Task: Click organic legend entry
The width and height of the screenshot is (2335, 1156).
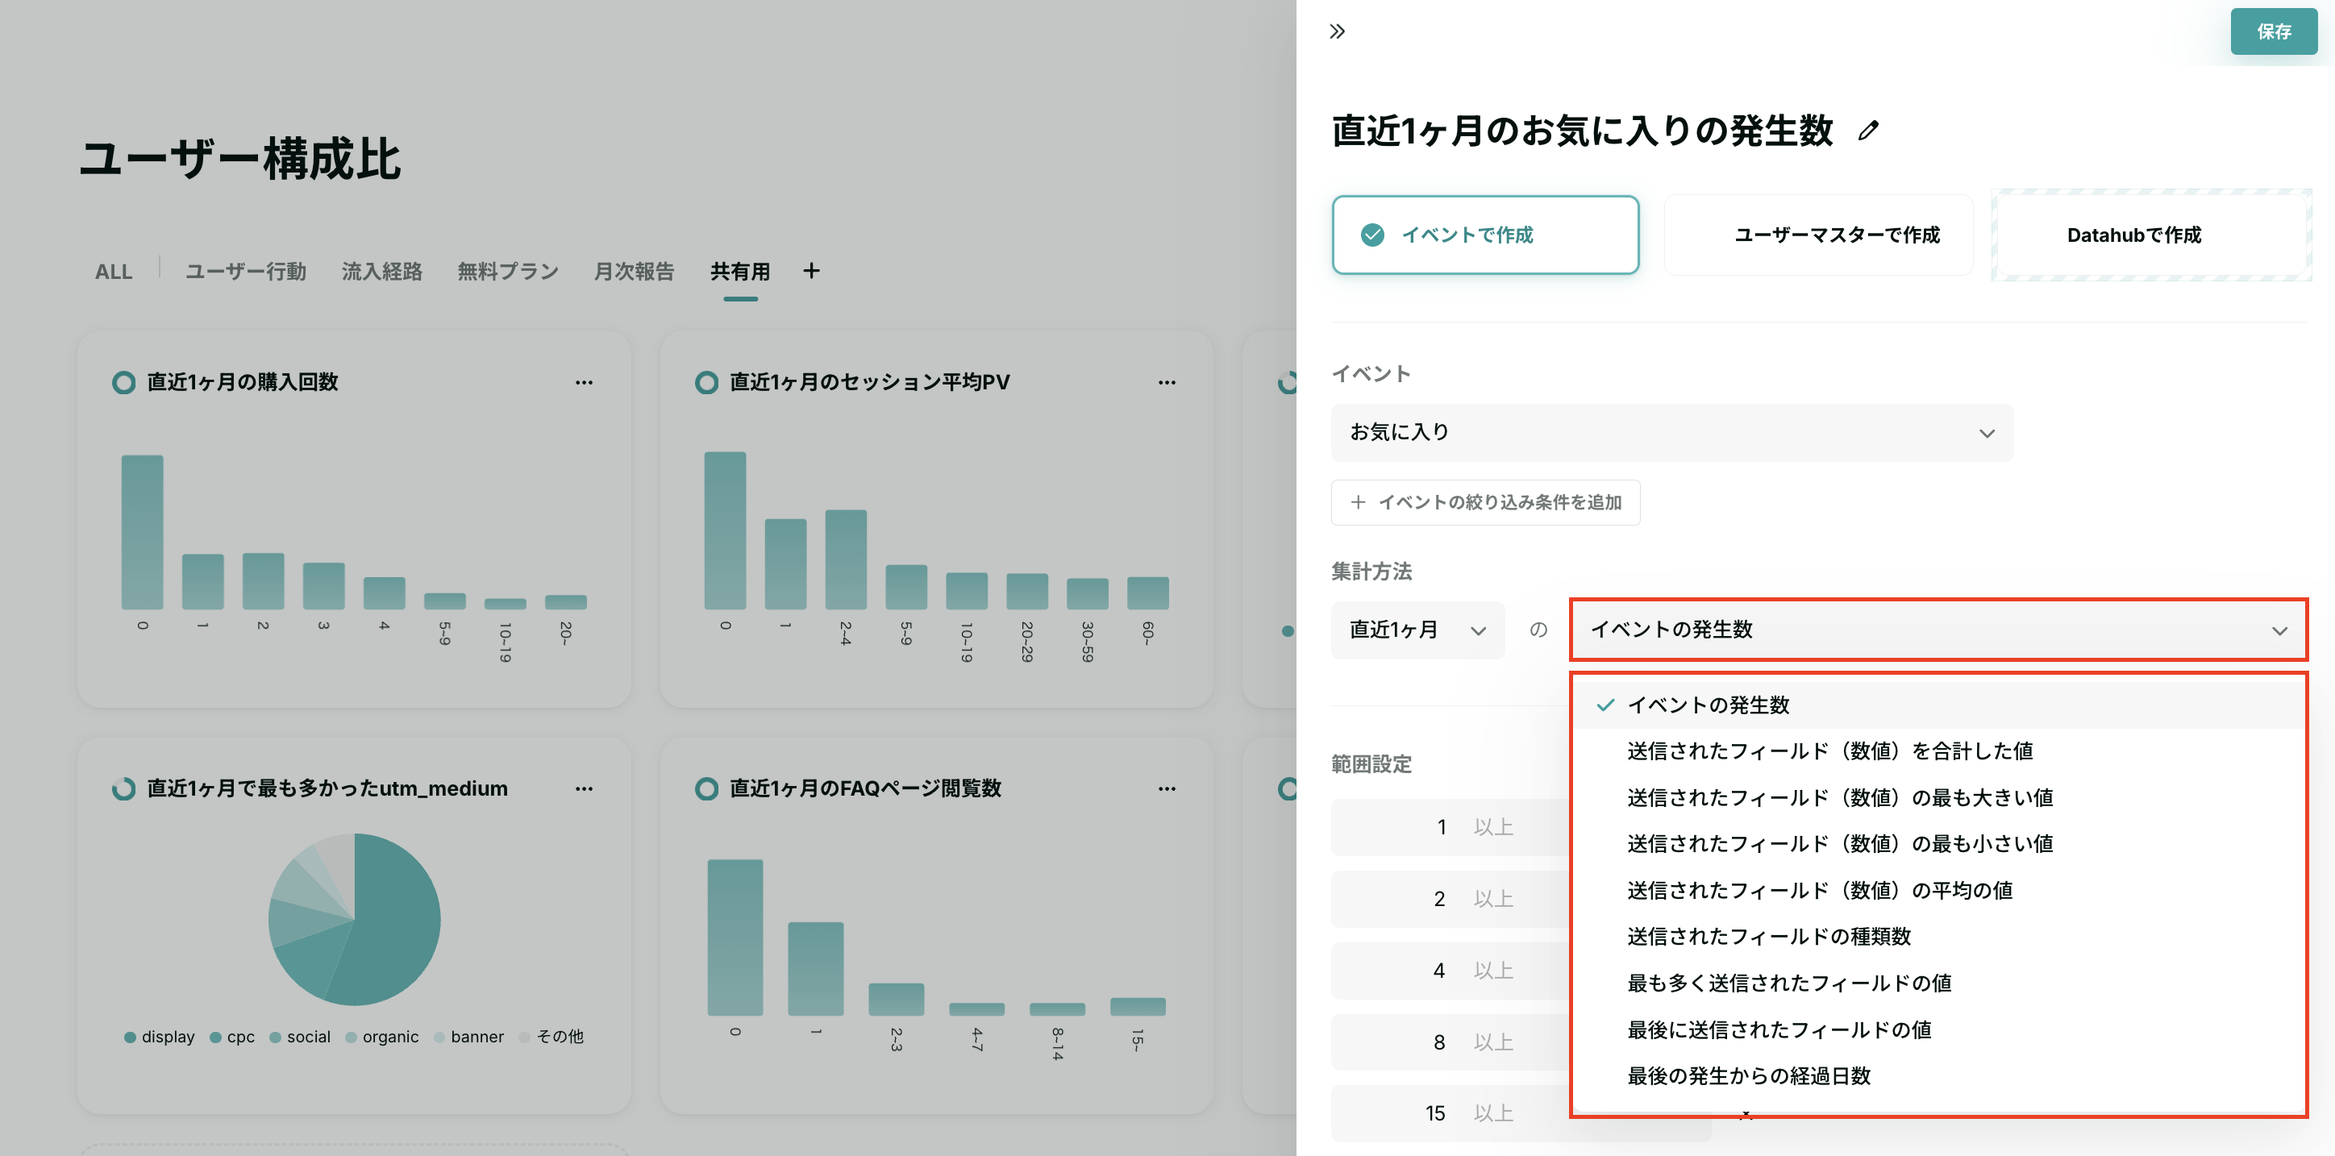Action: coord(381,1037)
